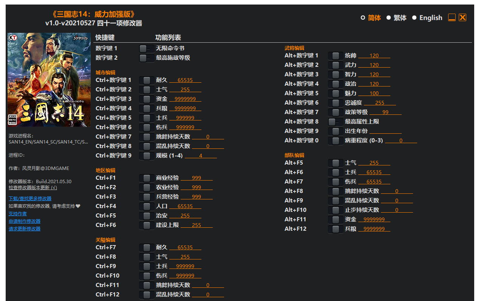Enable 规模 (1-4) toggle
This screenshot has height=301, width=481.
click(147, 156)
